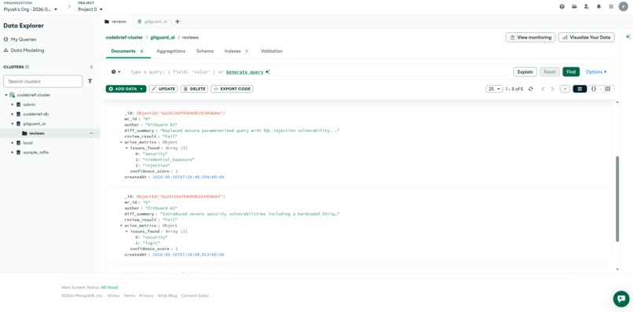Screen dimensions: 633x312
Task: Select the reviews workspace tab
Action: pos(116,21)
